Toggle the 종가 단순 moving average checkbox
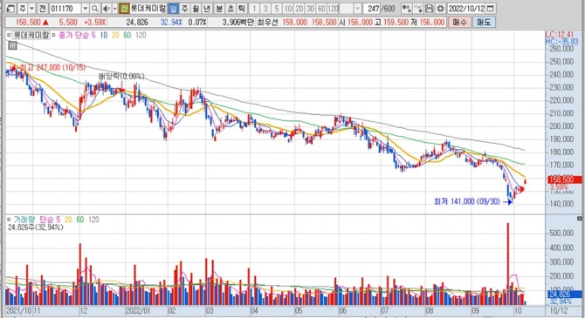The image size is (585, 318). click(53, 36)
